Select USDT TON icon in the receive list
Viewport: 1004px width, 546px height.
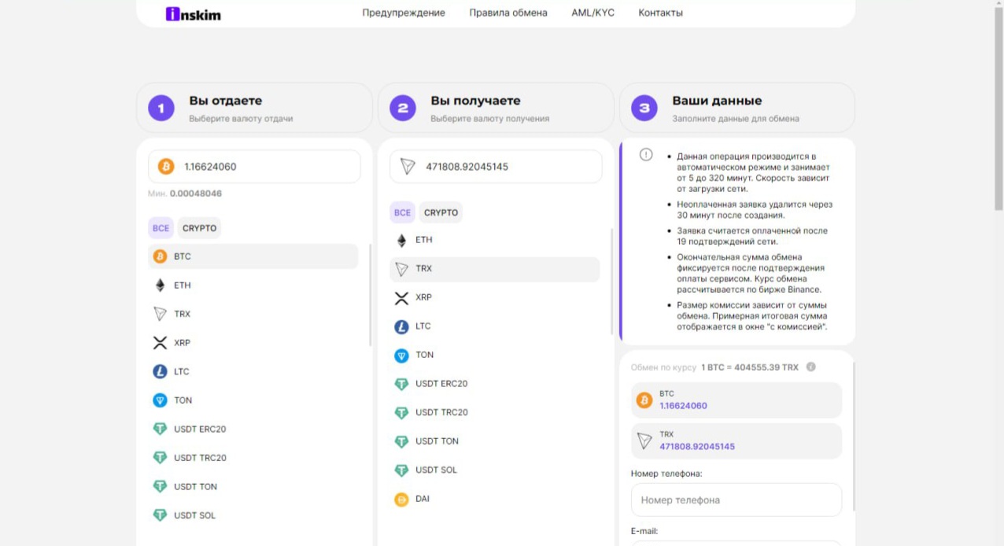pos(401,441)
